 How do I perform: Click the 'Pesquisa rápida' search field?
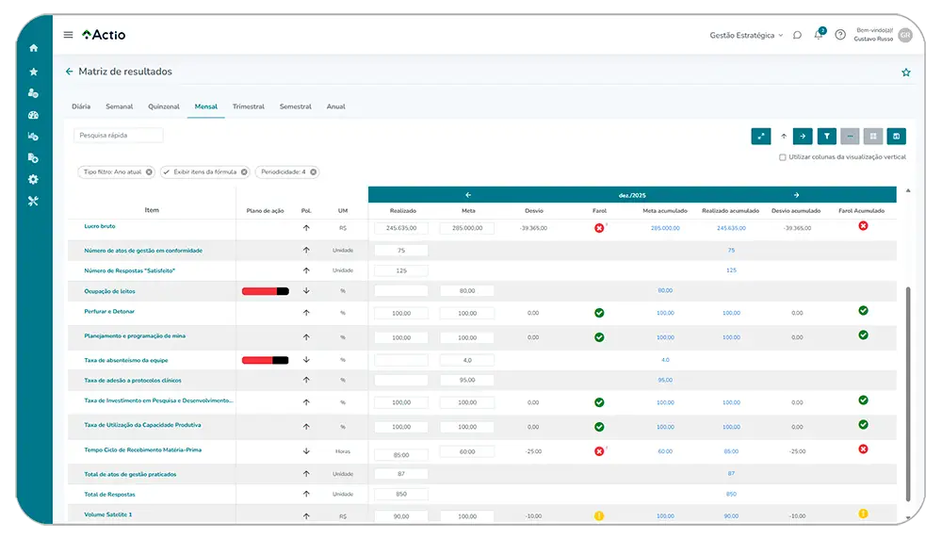click(118, 136)
